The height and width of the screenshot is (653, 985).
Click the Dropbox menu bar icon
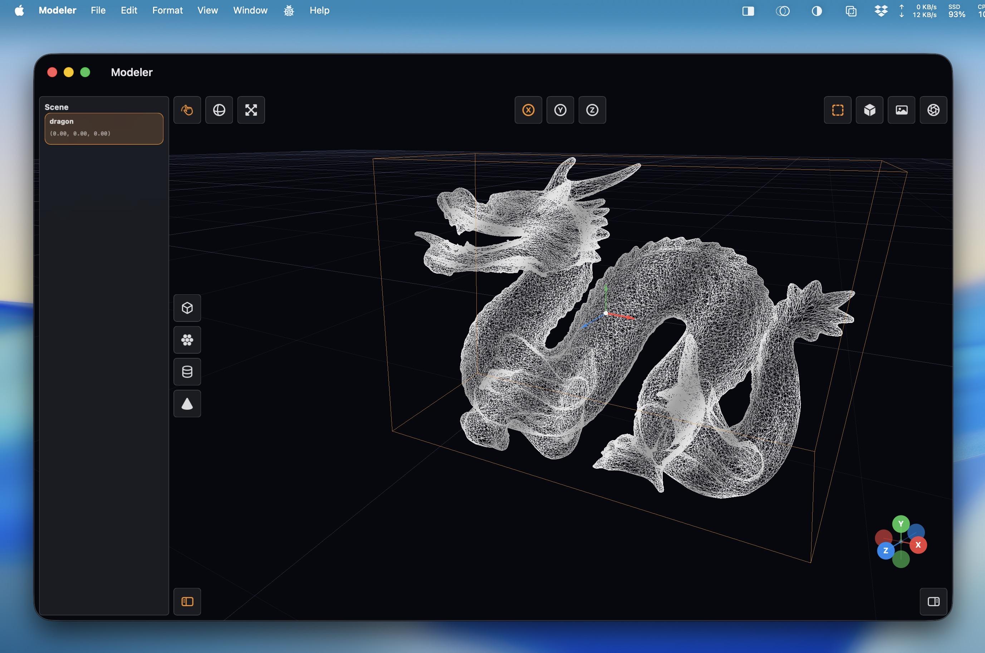tap(881, 11)
